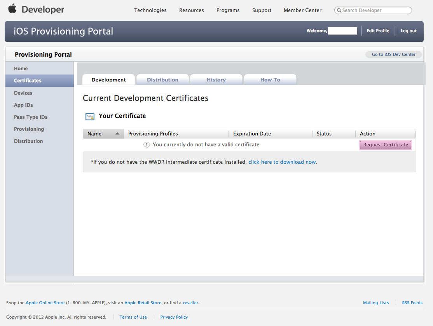
Task: Switch to the History tab
Action: (x=216, y=80)
